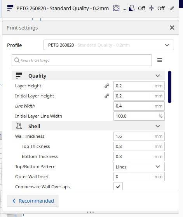Edit the Layer Height value

coord(139,86)
